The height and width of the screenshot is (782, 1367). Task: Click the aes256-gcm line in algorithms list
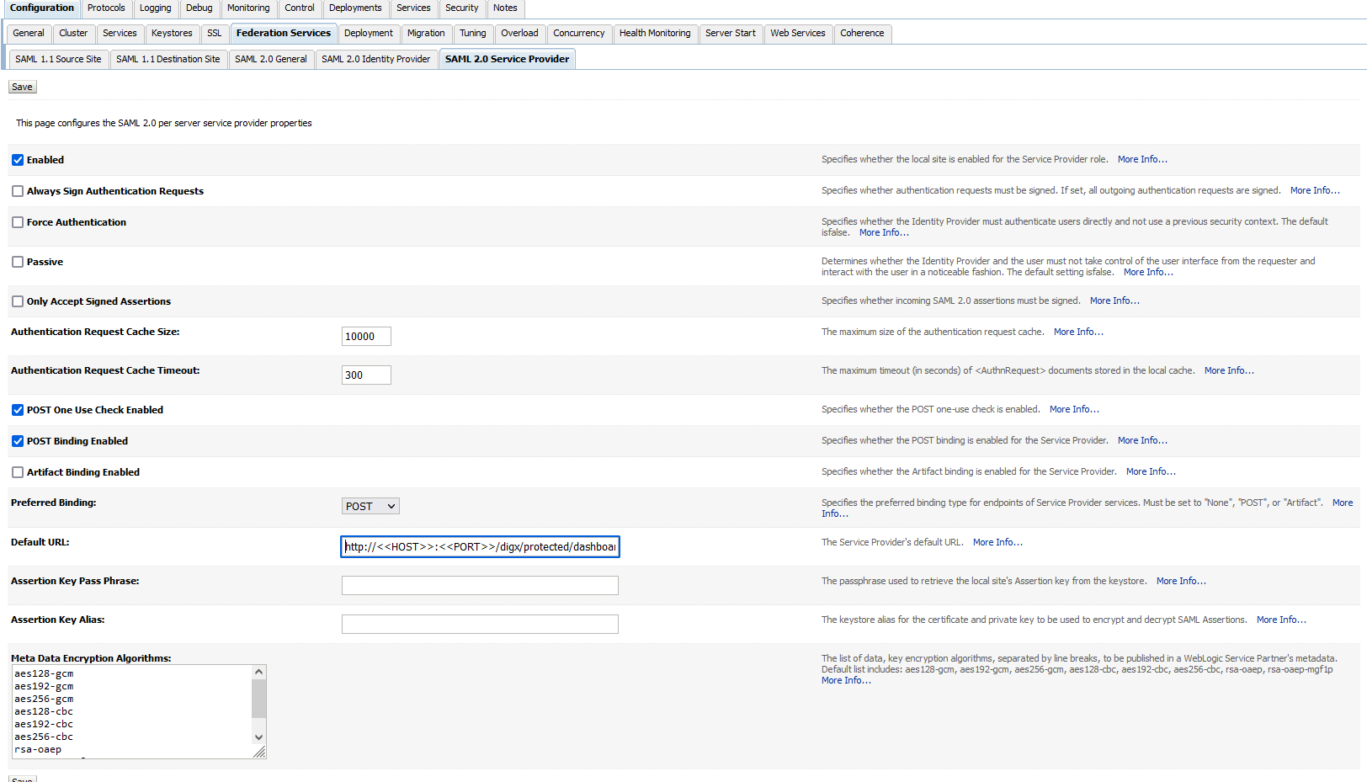[44, 700]
